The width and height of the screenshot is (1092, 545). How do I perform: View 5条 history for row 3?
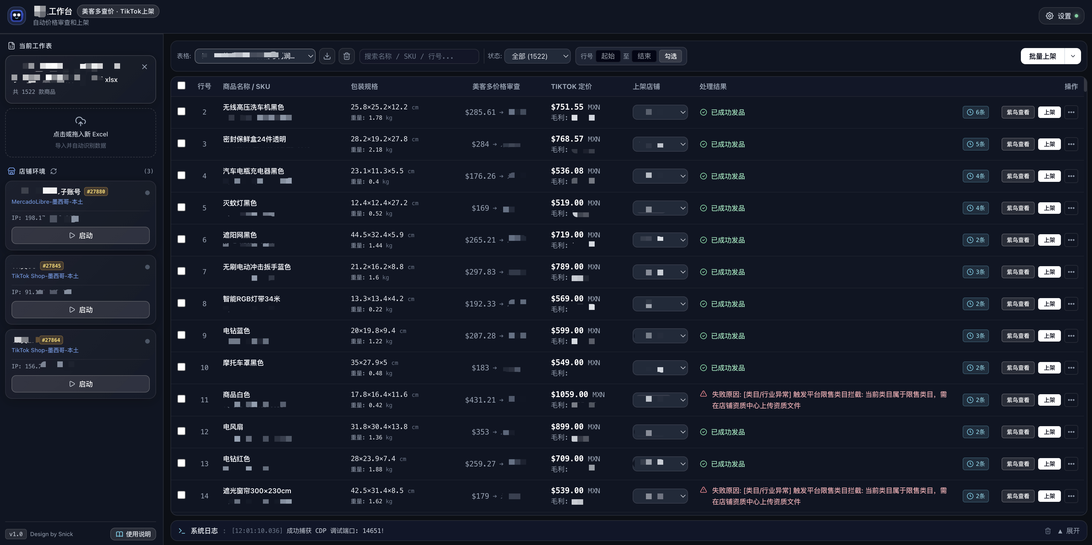(975, 144)
